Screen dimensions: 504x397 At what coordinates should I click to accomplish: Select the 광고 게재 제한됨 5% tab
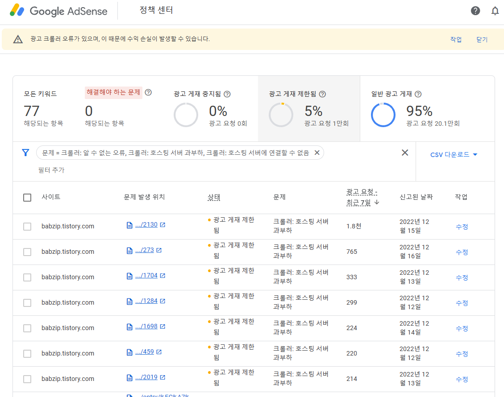[x=309, y=109]
